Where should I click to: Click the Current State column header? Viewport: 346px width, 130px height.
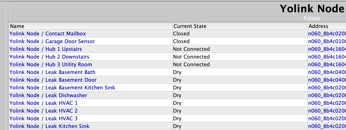(190, 26)
